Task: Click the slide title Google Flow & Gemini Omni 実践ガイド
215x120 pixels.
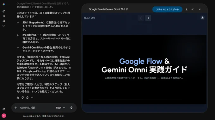Action: [144, 65]
